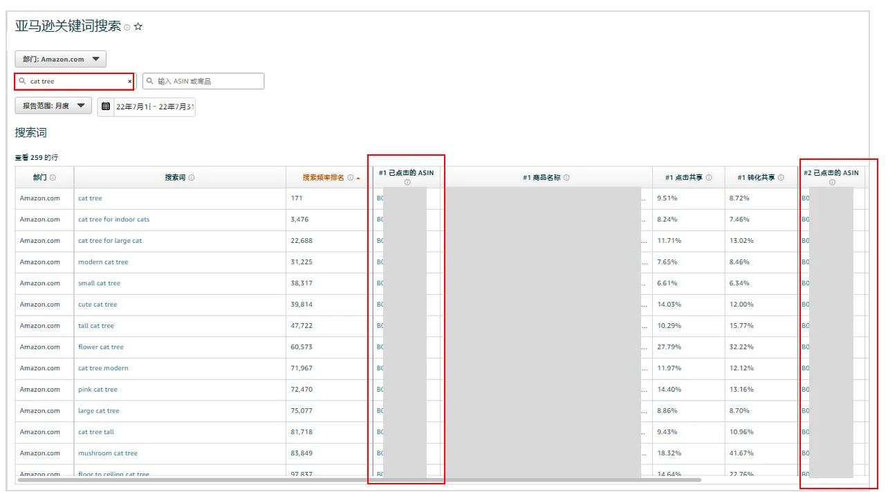Click the search icon in the keyword field
This screenshot has height=492, width=888.
(x=23, y=81)
